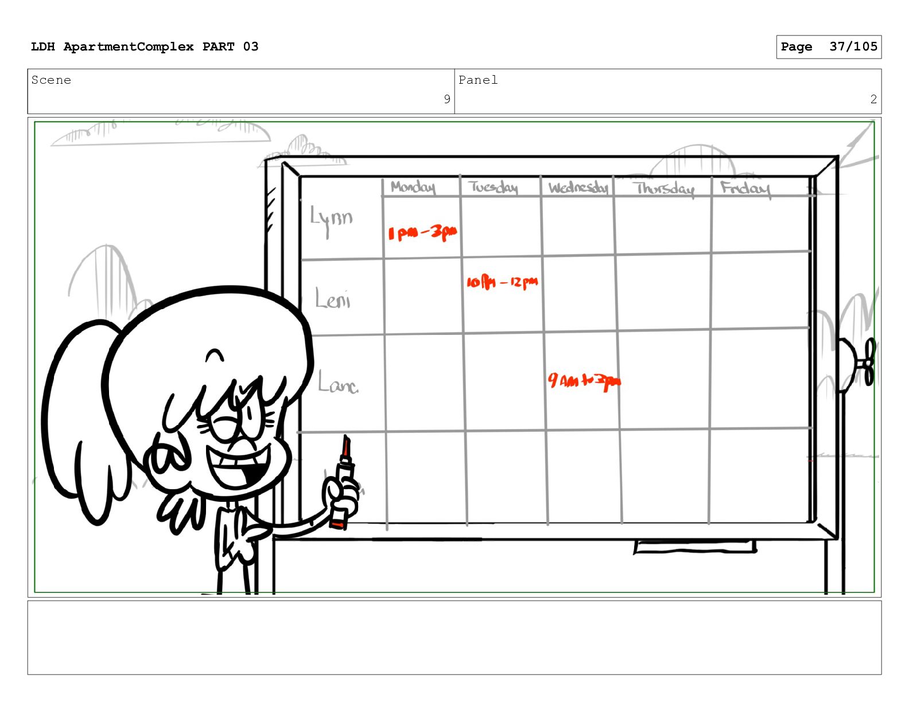
Task: Click the "Page 37/105" page counter
Action: pyautogui.click(x=829, y=47)
